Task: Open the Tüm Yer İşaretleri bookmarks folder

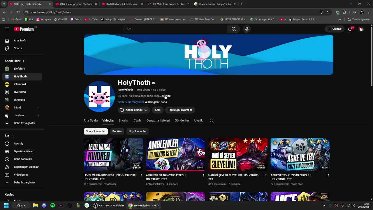Action: pyautogui.click(x=359, y=20)
